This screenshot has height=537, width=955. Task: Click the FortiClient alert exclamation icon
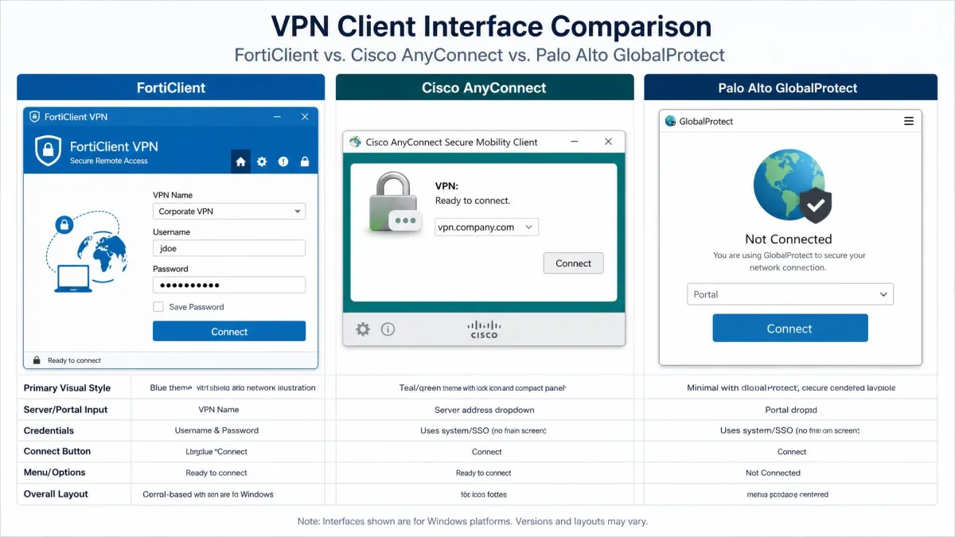tap(283, 161)
